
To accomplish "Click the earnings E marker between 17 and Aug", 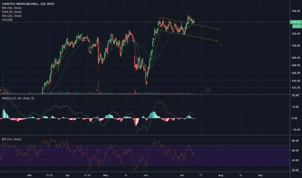I will coord(208,90).
